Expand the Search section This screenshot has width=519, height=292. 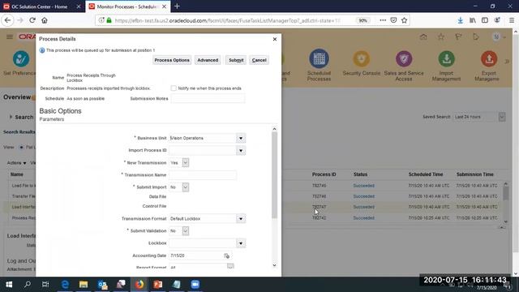11,117
